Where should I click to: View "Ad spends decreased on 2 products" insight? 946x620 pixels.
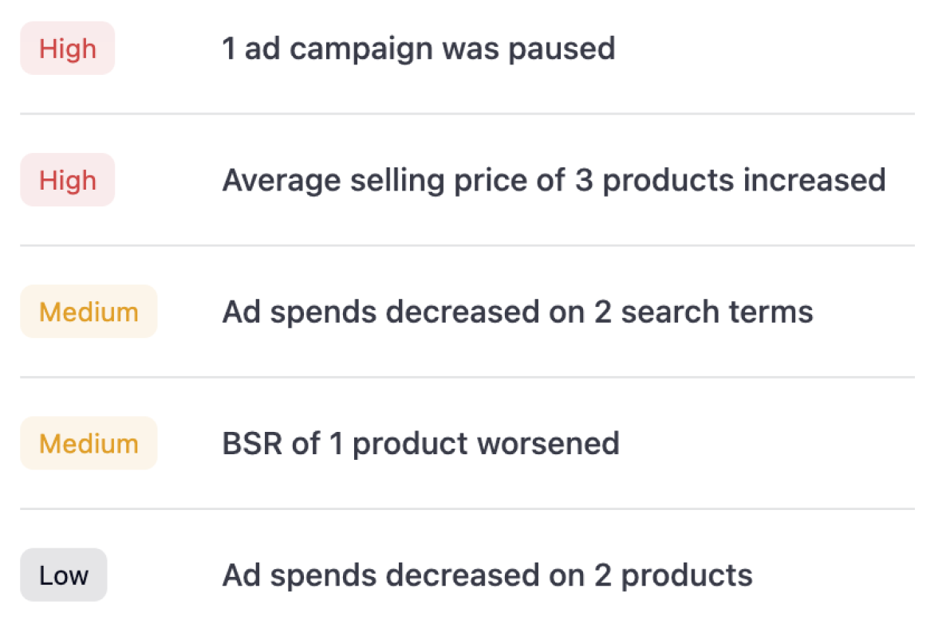pyautogui.click(x=487, y=575)
